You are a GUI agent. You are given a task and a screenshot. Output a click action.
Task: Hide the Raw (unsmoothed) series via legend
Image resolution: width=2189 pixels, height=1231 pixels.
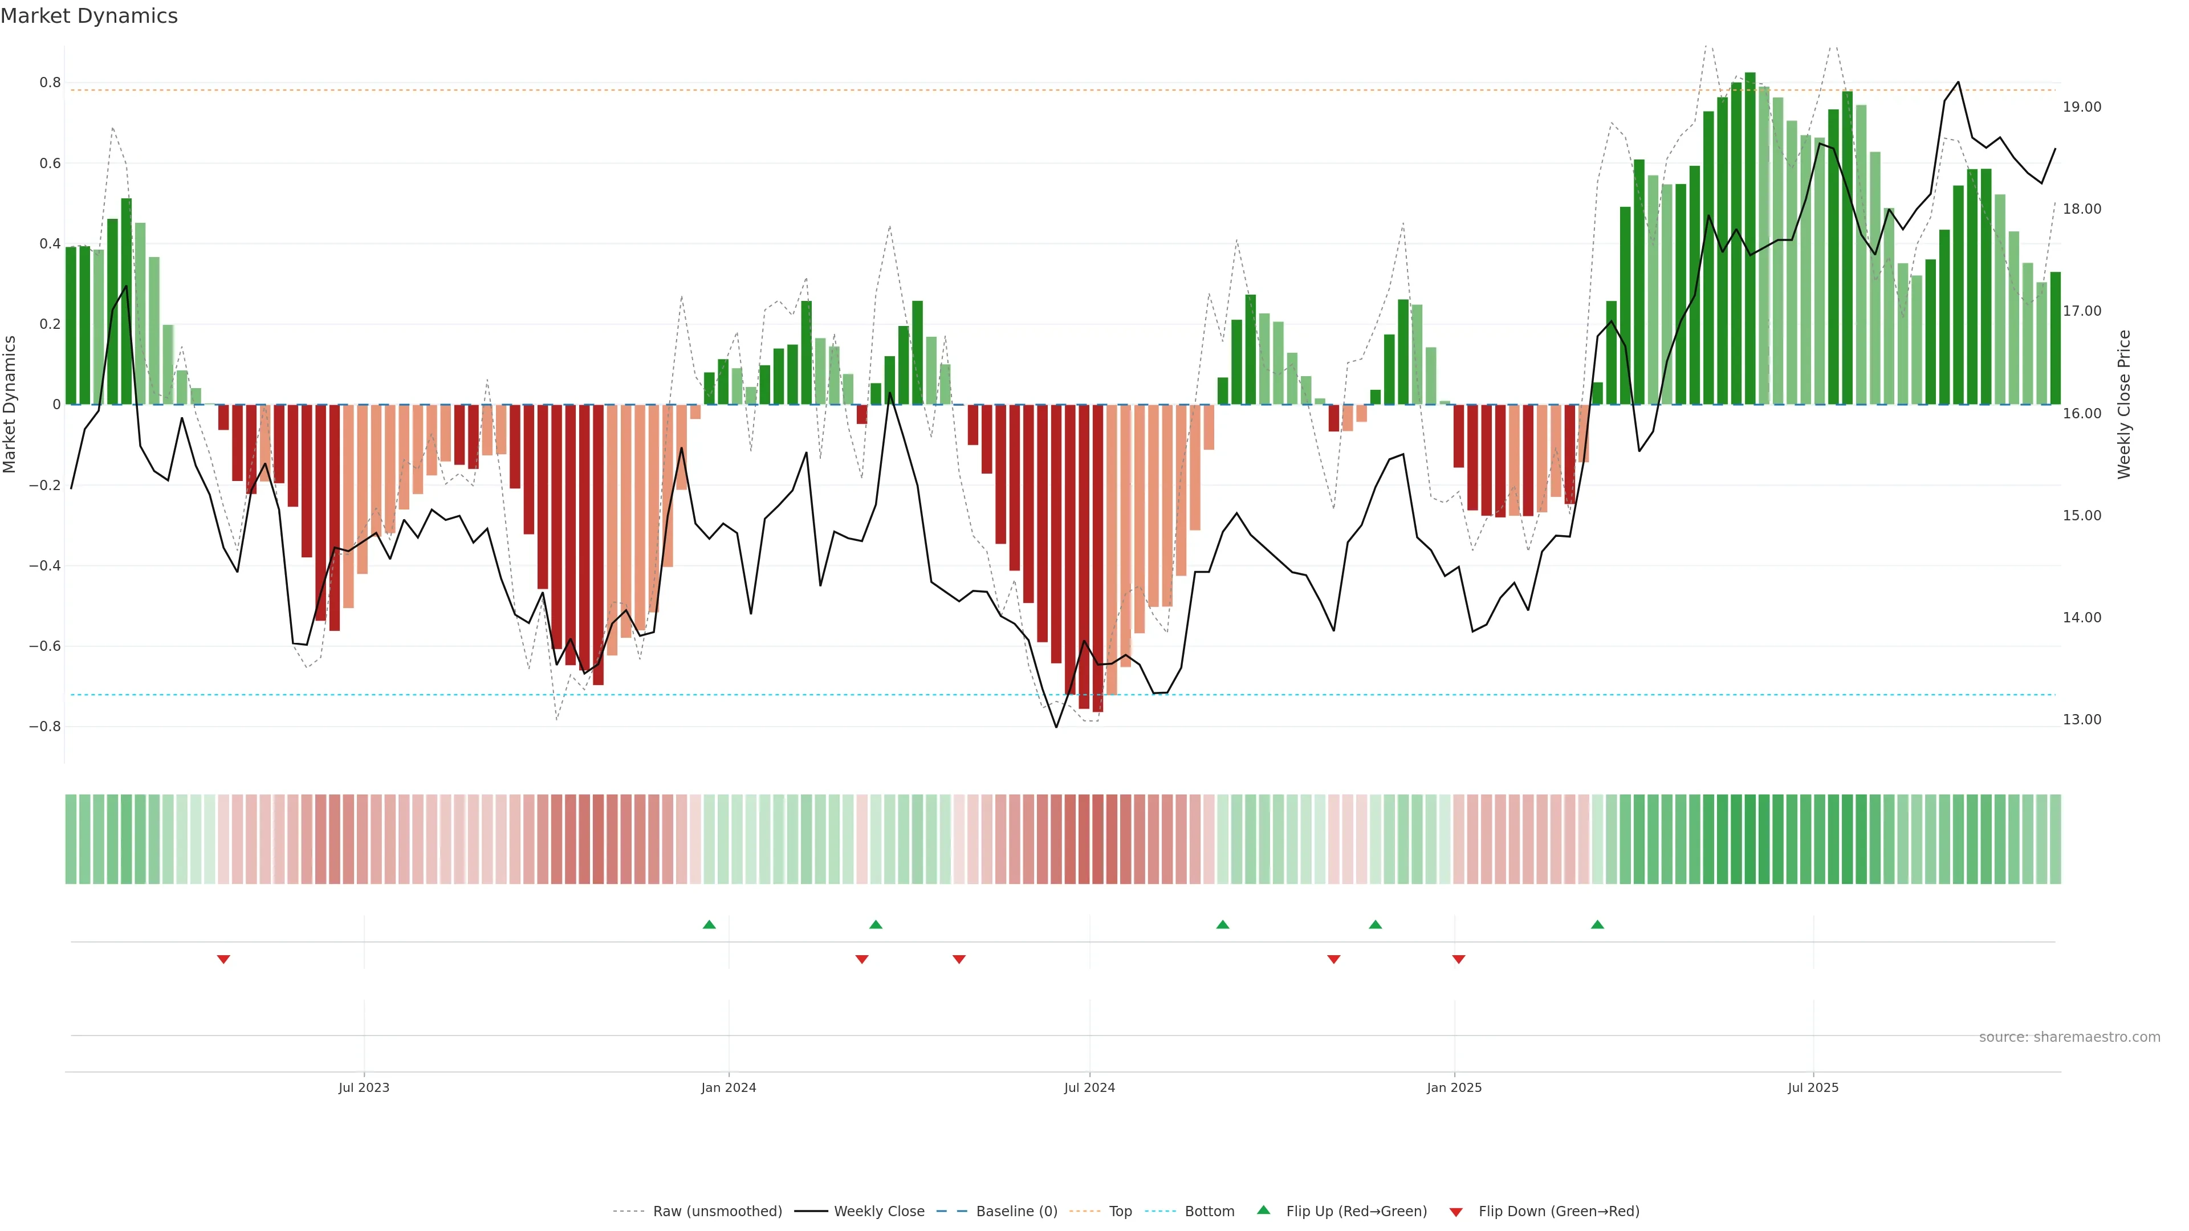click(x=717, y=1212)
